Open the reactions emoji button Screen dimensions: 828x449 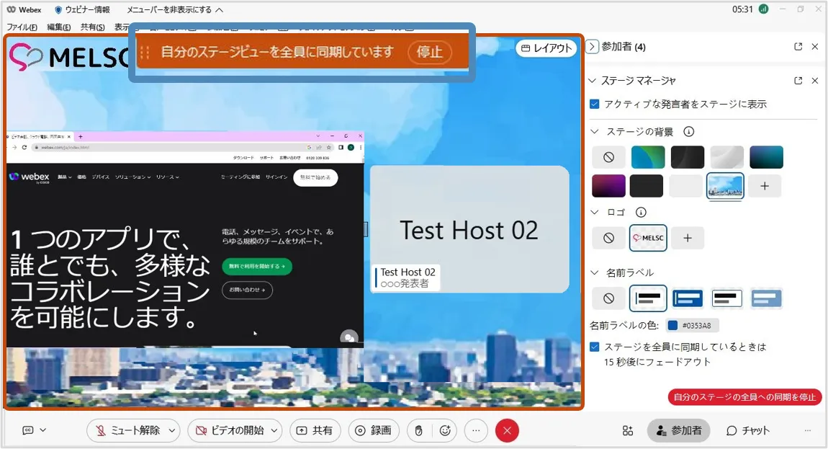pos(445,430)
